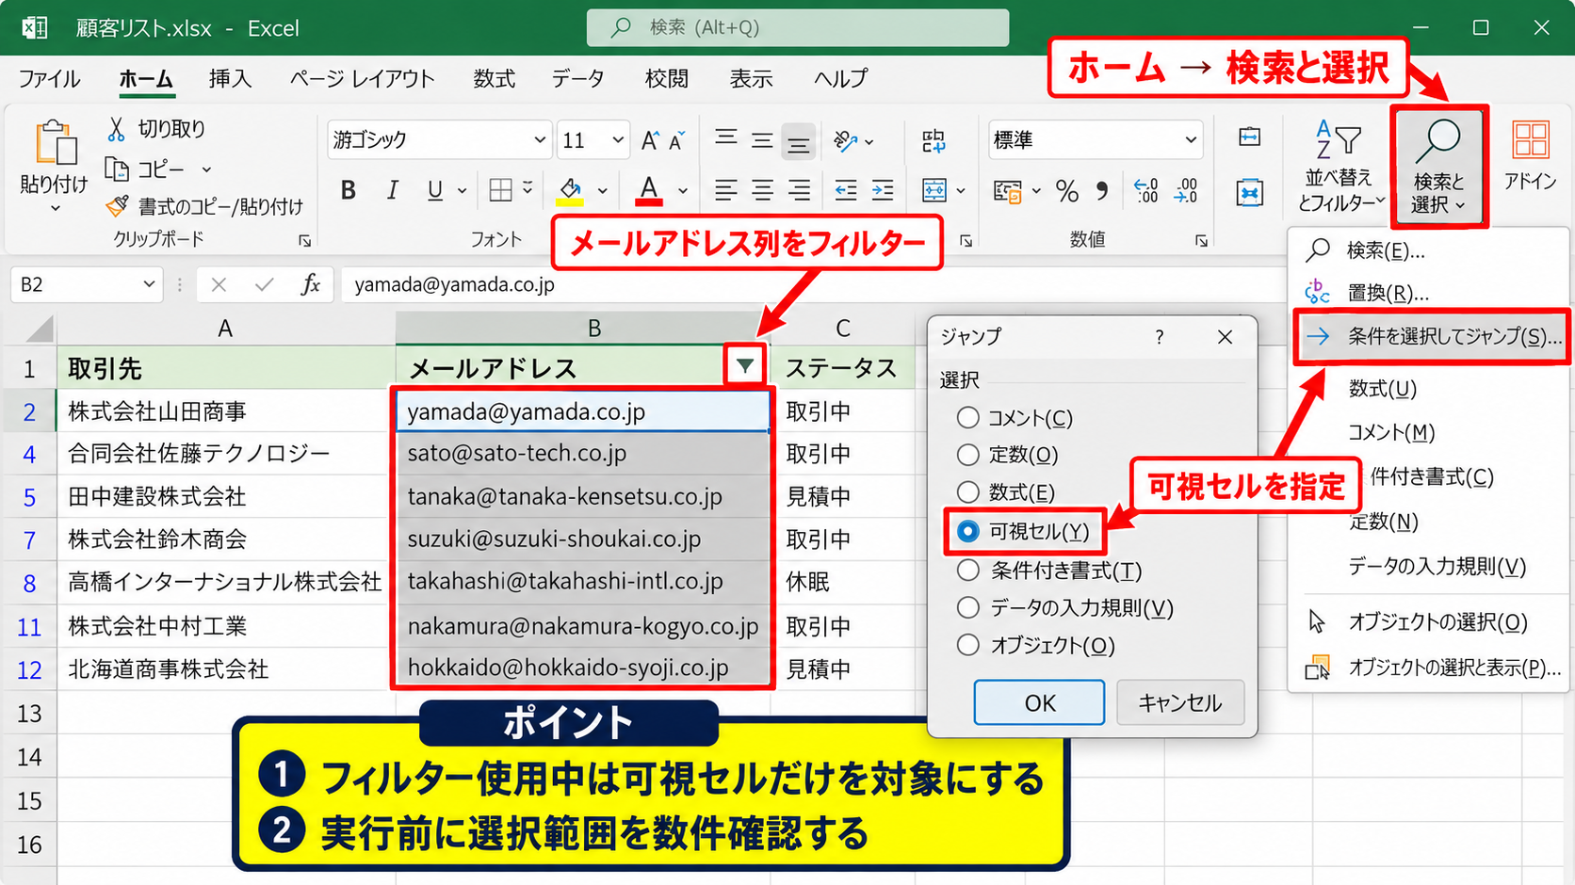The height and width of the screenshot is (885, 1575).
Task: Toggle Italic formatting
Action: (392, 190)
